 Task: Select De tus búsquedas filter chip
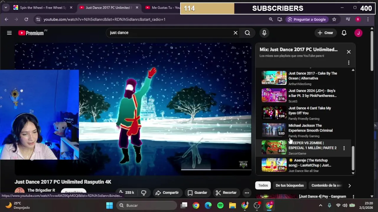click(289, 185)
